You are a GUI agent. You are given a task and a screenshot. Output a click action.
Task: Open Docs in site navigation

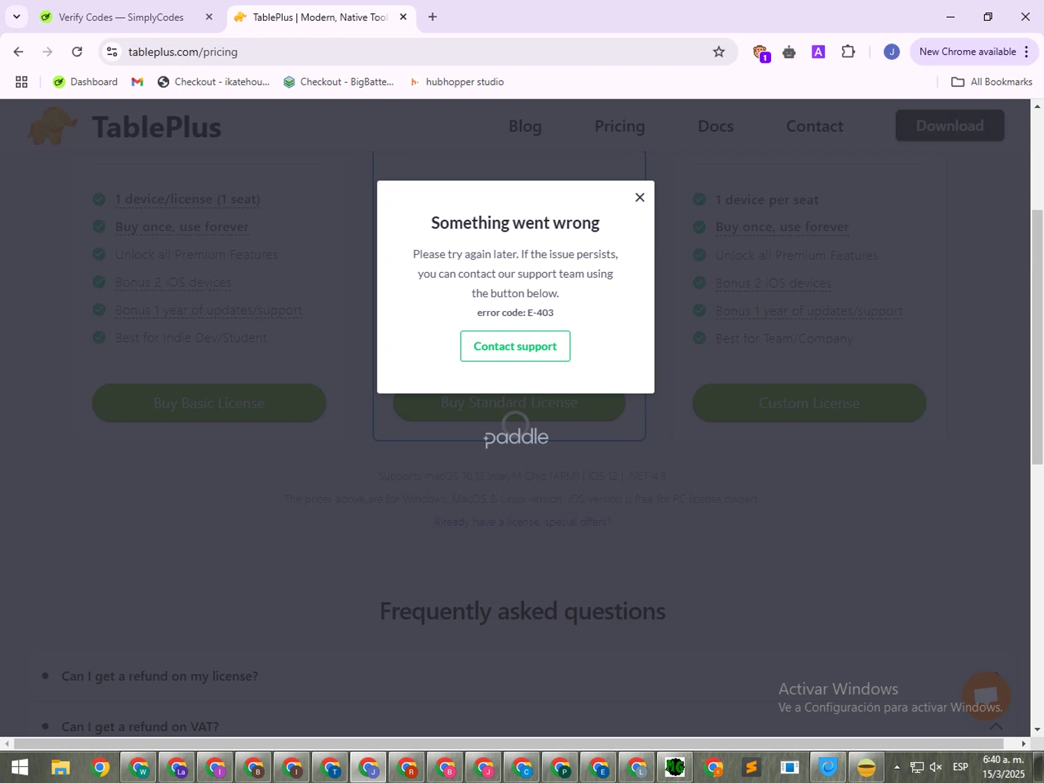(715, 126)
